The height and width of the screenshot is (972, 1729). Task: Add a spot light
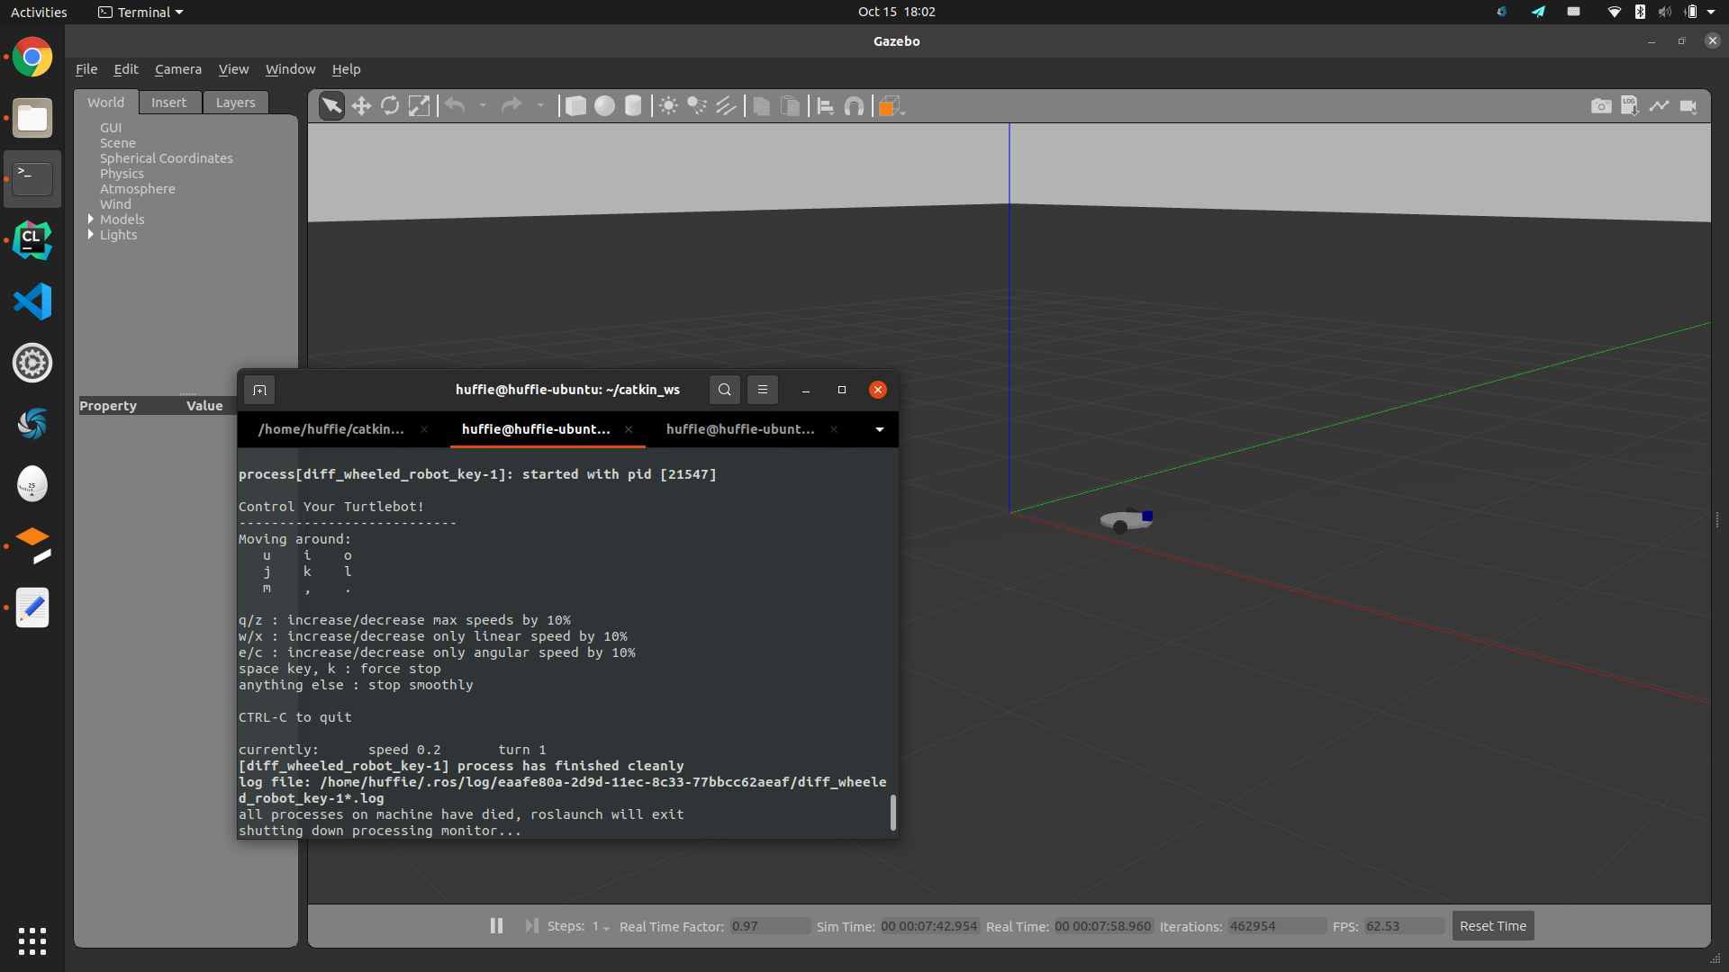pyautogui.click(x=697, y=106)
